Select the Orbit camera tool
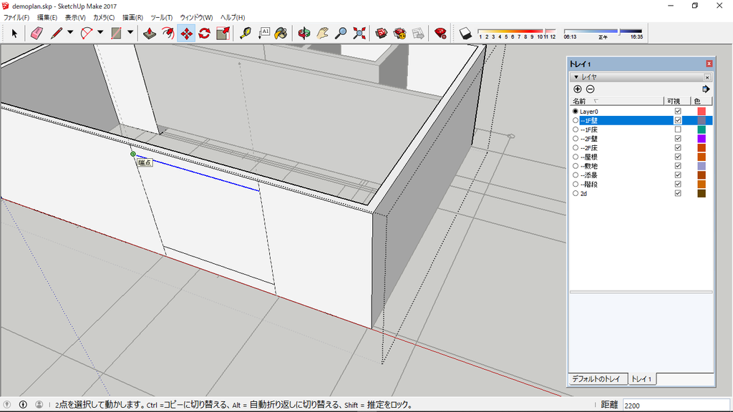The image size is (733, 412). tap(304, 33)
